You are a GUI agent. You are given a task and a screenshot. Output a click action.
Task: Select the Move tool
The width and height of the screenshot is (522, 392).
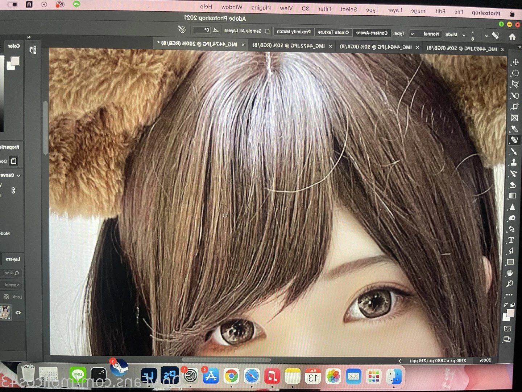[x=515, y=62]
